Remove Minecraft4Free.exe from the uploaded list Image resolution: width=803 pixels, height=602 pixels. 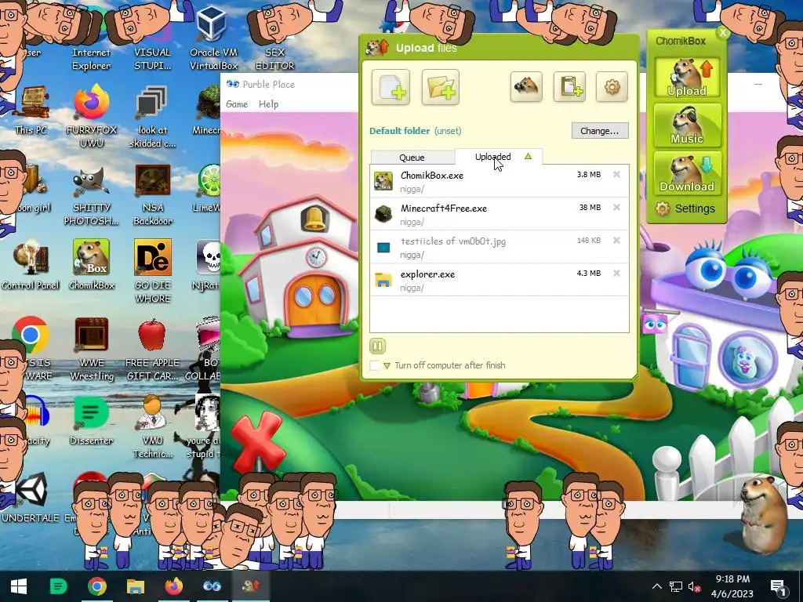click(616, 207)
